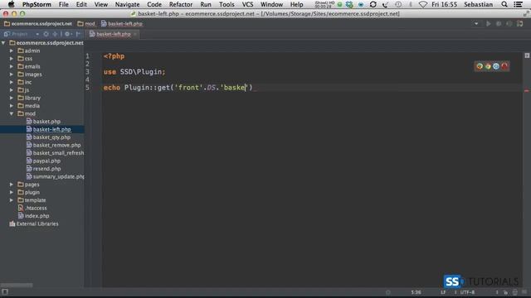Screen dimensions: 531x298
Task: Expand the images folder
Action: coord(12,74)
